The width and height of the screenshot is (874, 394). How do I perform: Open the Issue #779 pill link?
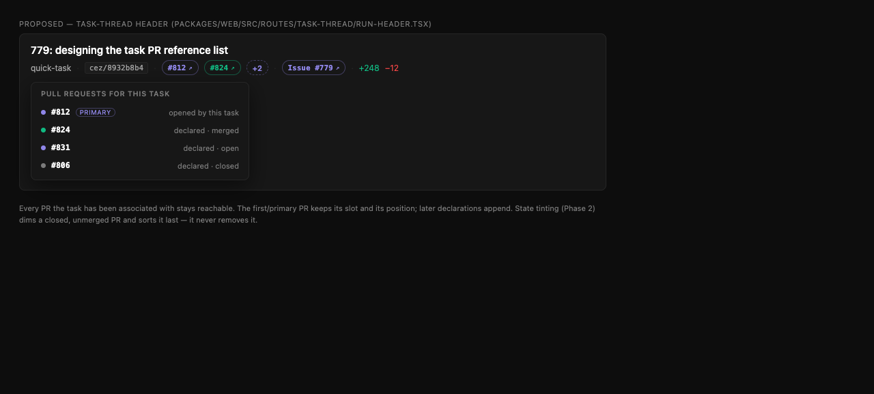(313, 68)
